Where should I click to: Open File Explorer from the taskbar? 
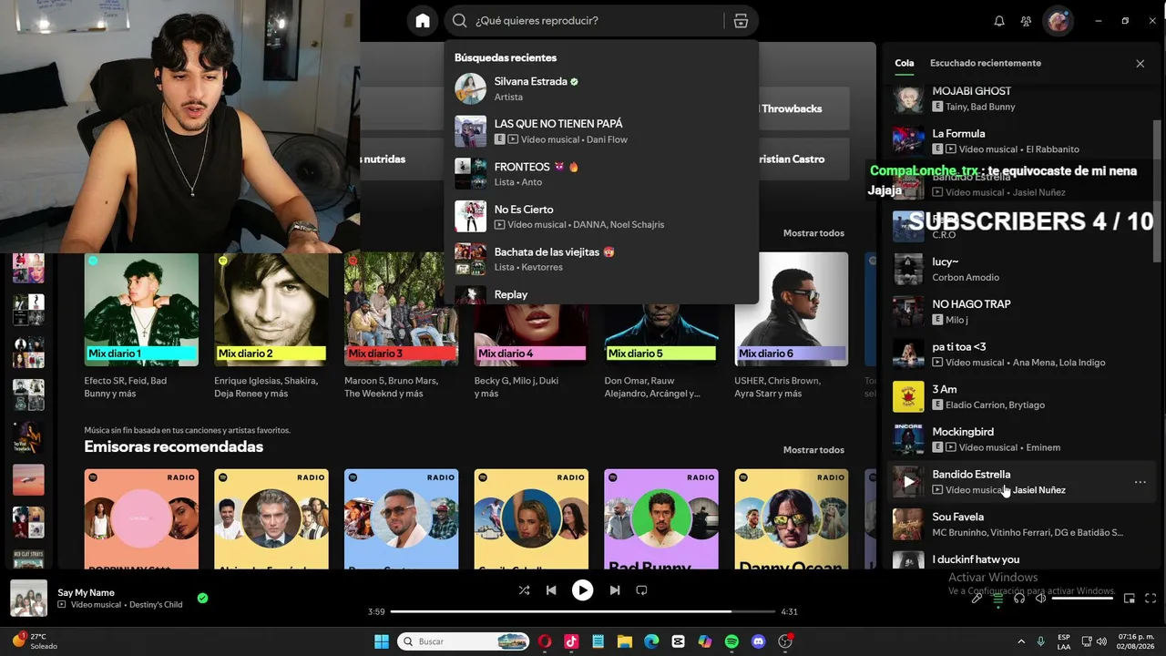click(x=625, y=641)
